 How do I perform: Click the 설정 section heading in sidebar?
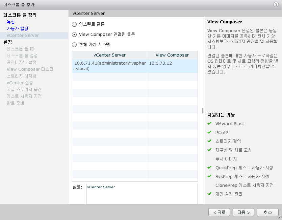(x=8, y=42)
